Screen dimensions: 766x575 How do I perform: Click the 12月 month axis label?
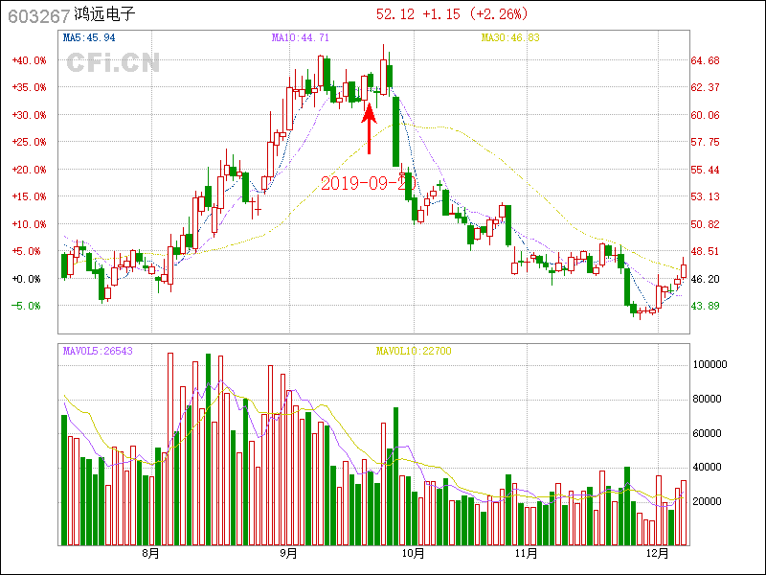658,554
